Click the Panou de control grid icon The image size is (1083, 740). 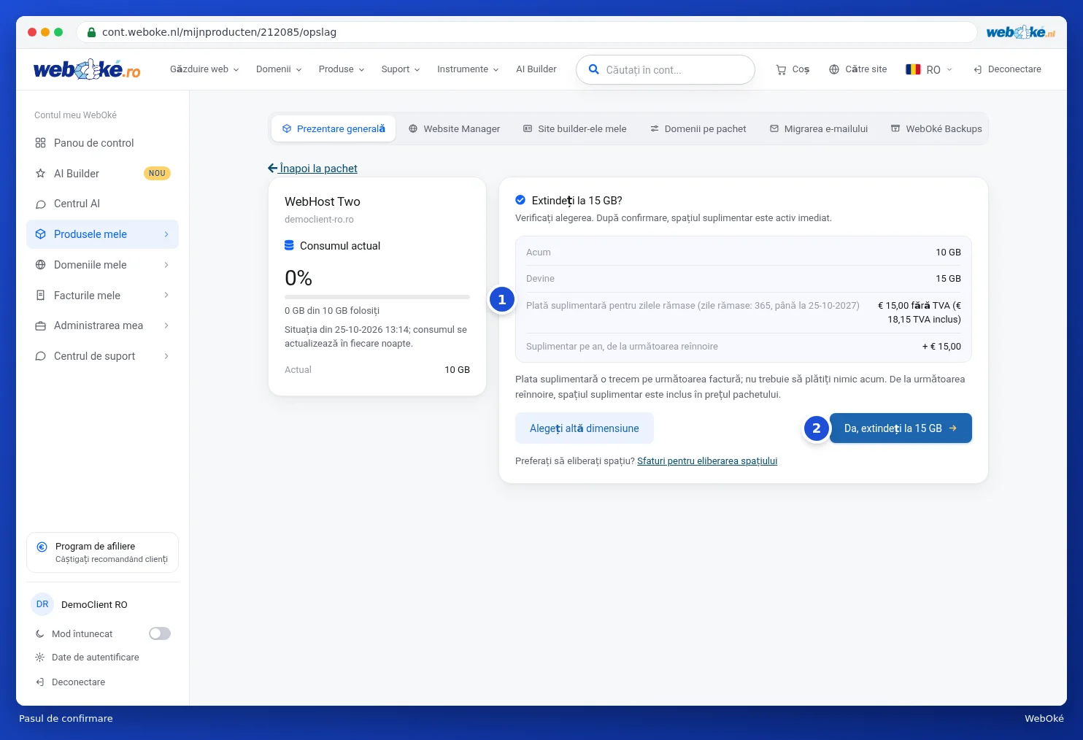pos(41,143)
